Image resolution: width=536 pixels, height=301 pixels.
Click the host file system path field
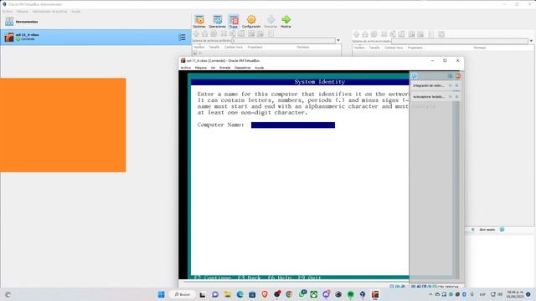[x=283, y=41]
